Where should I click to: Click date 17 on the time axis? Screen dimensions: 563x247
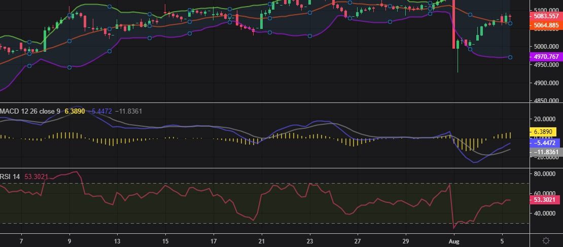click(x=213, y=240)
